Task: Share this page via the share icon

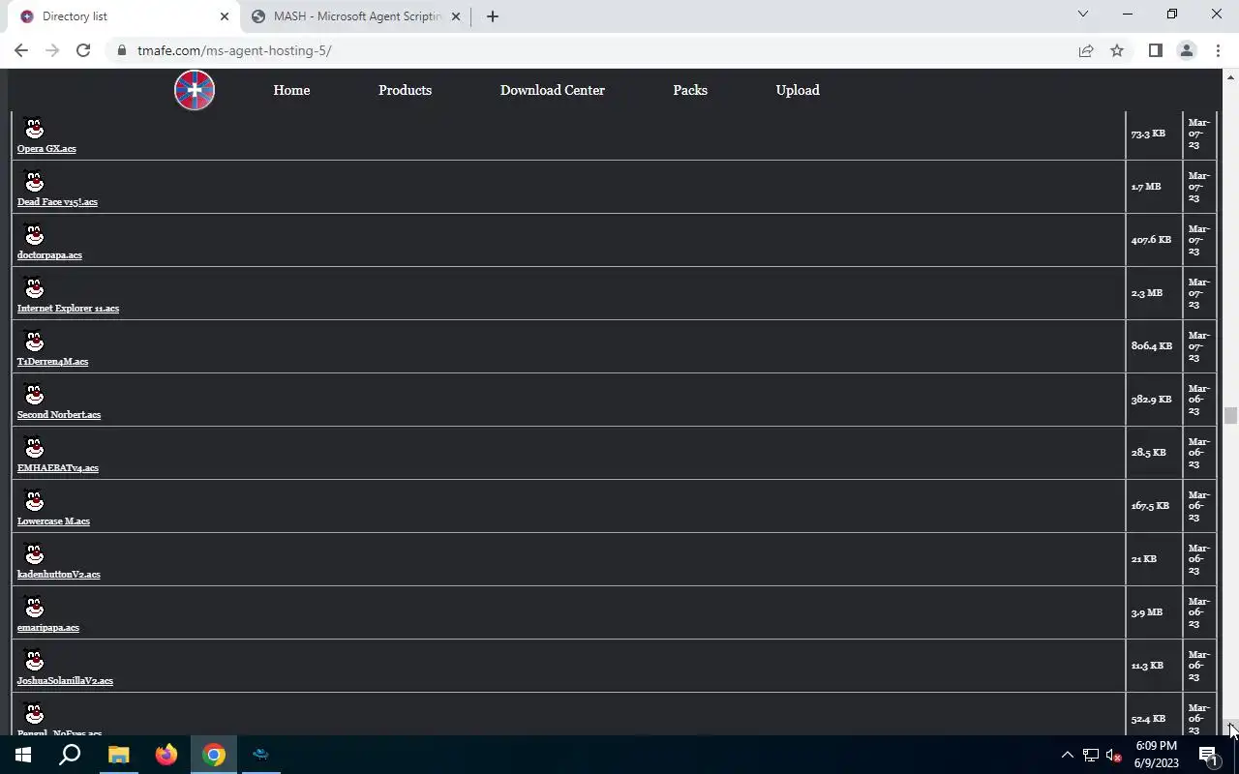Action: coord(1086,50)
